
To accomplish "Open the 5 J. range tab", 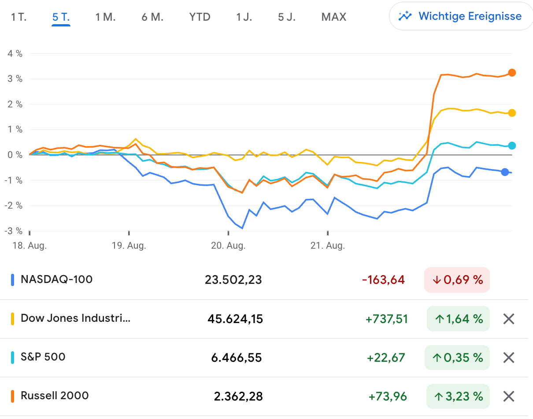I will (x=287, y=17).
